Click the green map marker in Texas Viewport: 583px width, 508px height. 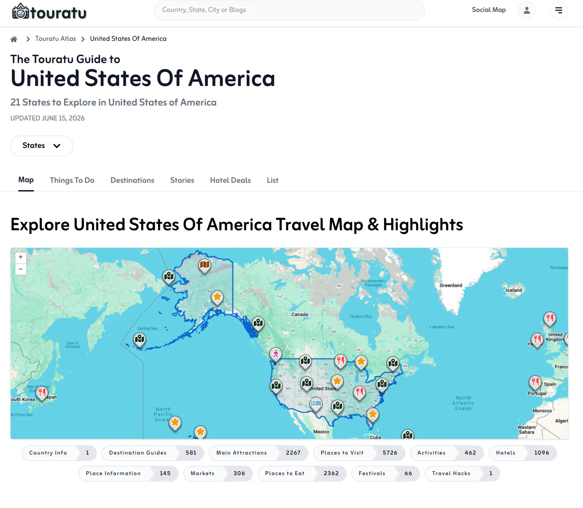338,406
